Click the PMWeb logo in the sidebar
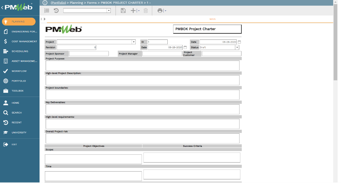Image resolution: width=341 pixels, height=183 pixels. coord(19,7)
